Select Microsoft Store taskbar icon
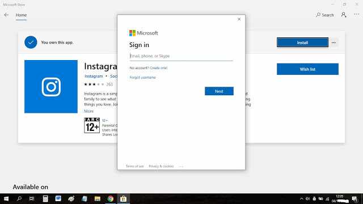363x204 pixels. [x=123, y=199]
